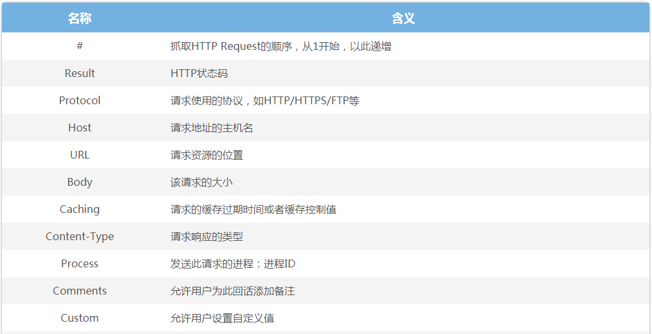The image size is (652, 334).
Task: Select the Comments name cell
Action: pyautogui.click(x=80, y=291)
